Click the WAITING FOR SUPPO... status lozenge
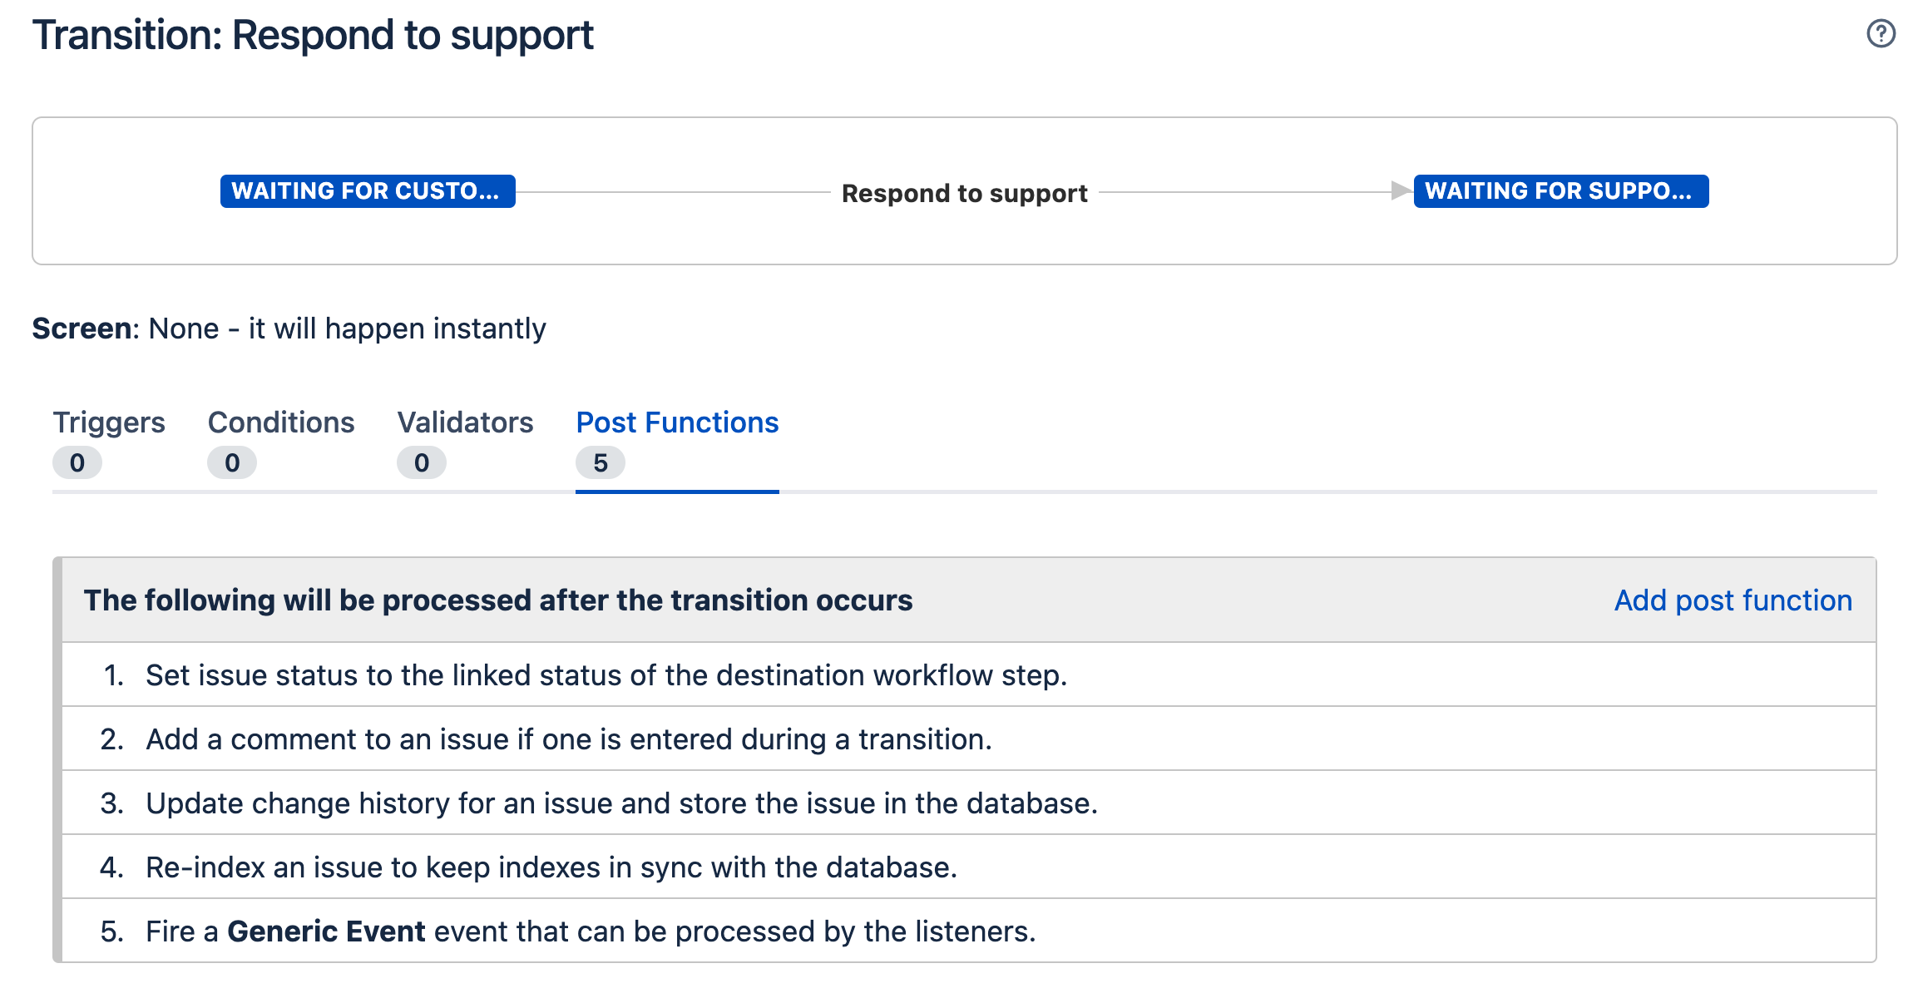1923x1003 pixels. [x=1560, y=191]
